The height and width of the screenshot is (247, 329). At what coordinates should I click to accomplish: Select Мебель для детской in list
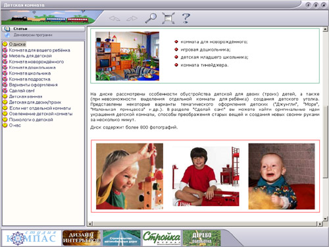pyautogui.click(x=30, y=56)
